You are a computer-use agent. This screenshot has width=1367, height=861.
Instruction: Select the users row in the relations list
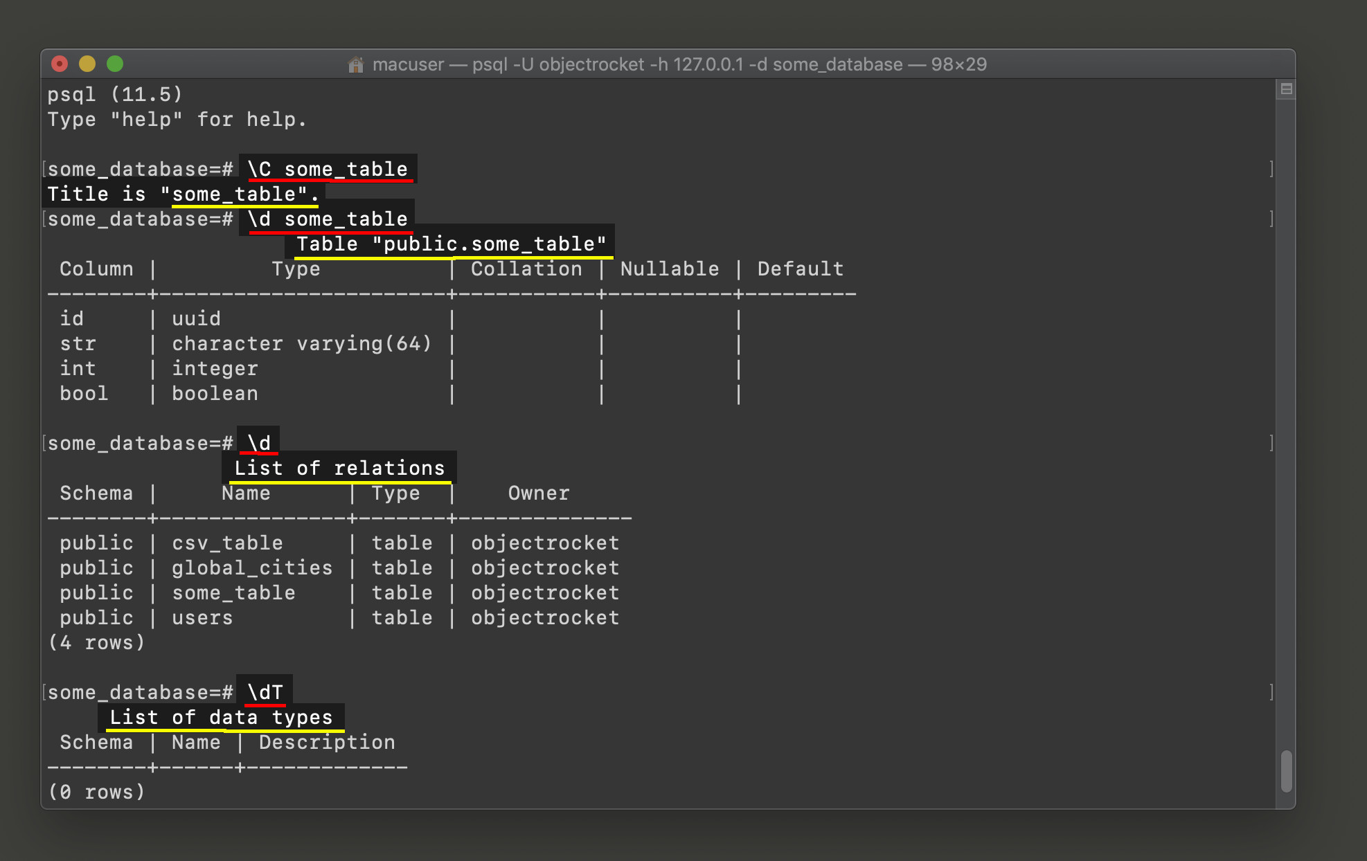point(202,617)
